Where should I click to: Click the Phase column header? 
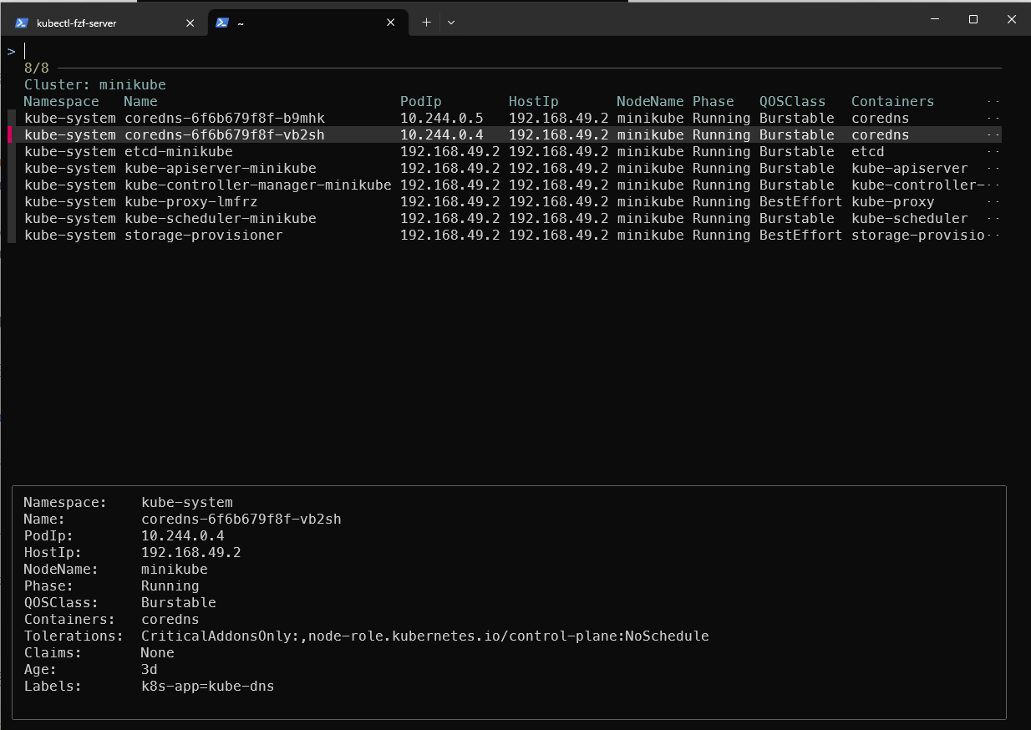[714, 101]
